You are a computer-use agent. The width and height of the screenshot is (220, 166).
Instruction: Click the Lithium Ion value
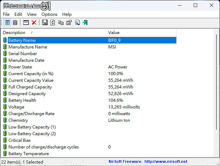[119, 120]
